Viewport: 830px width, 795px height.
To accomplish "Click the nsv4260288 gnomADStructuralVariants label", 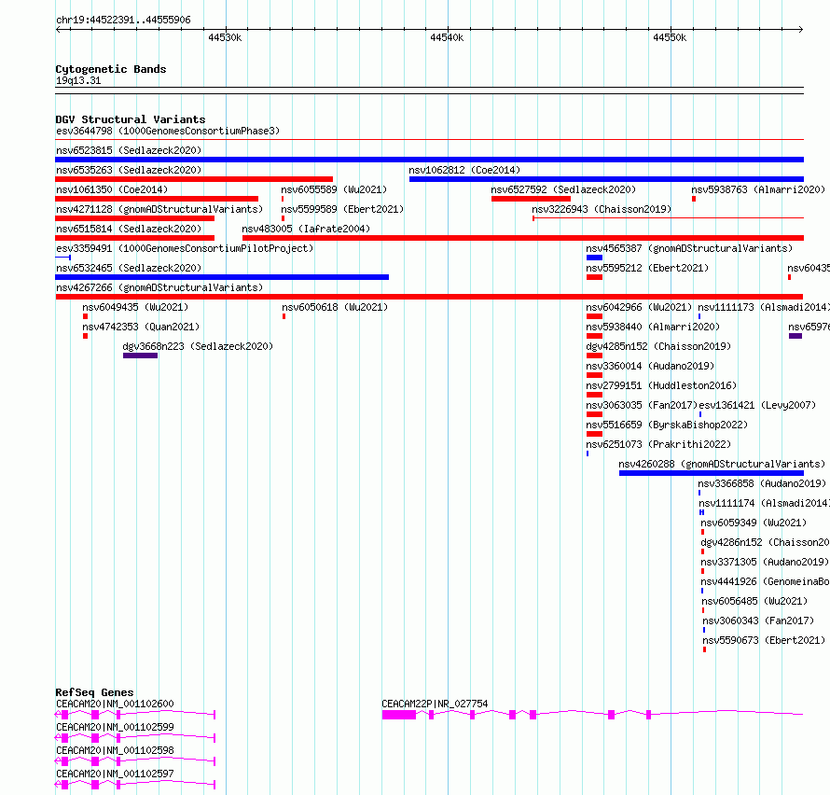I will 722,464.
